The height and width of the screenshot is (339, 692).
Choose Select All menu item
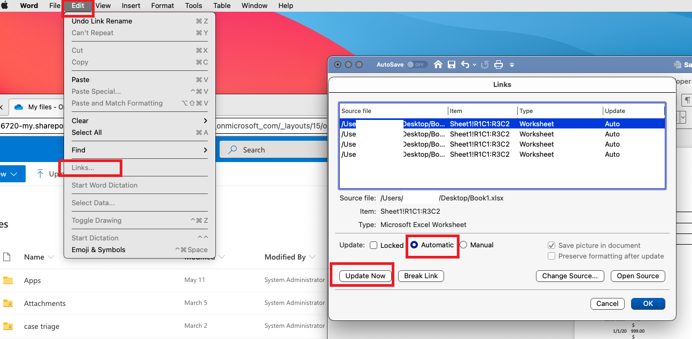click(139, 132)
